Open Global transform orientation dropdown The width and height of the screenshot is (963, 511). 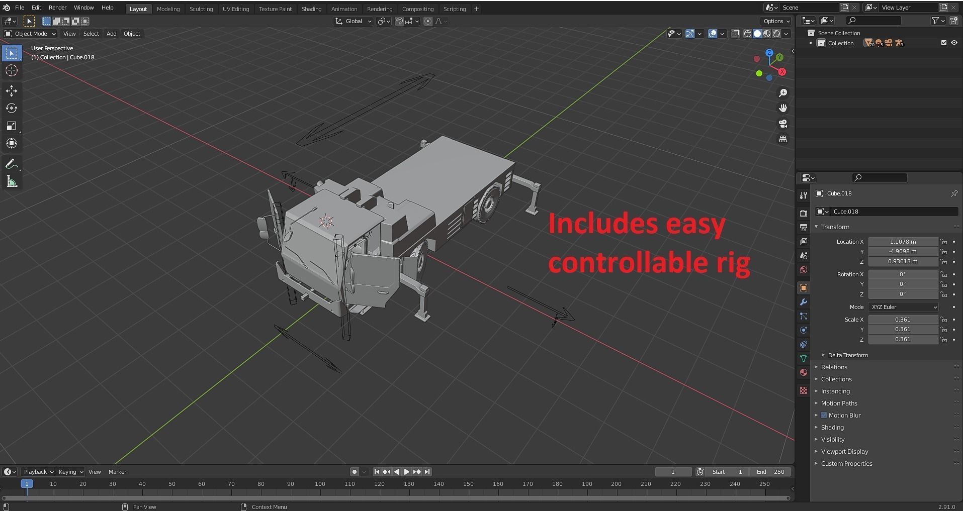pyautogui.click(x=353, y=21)
